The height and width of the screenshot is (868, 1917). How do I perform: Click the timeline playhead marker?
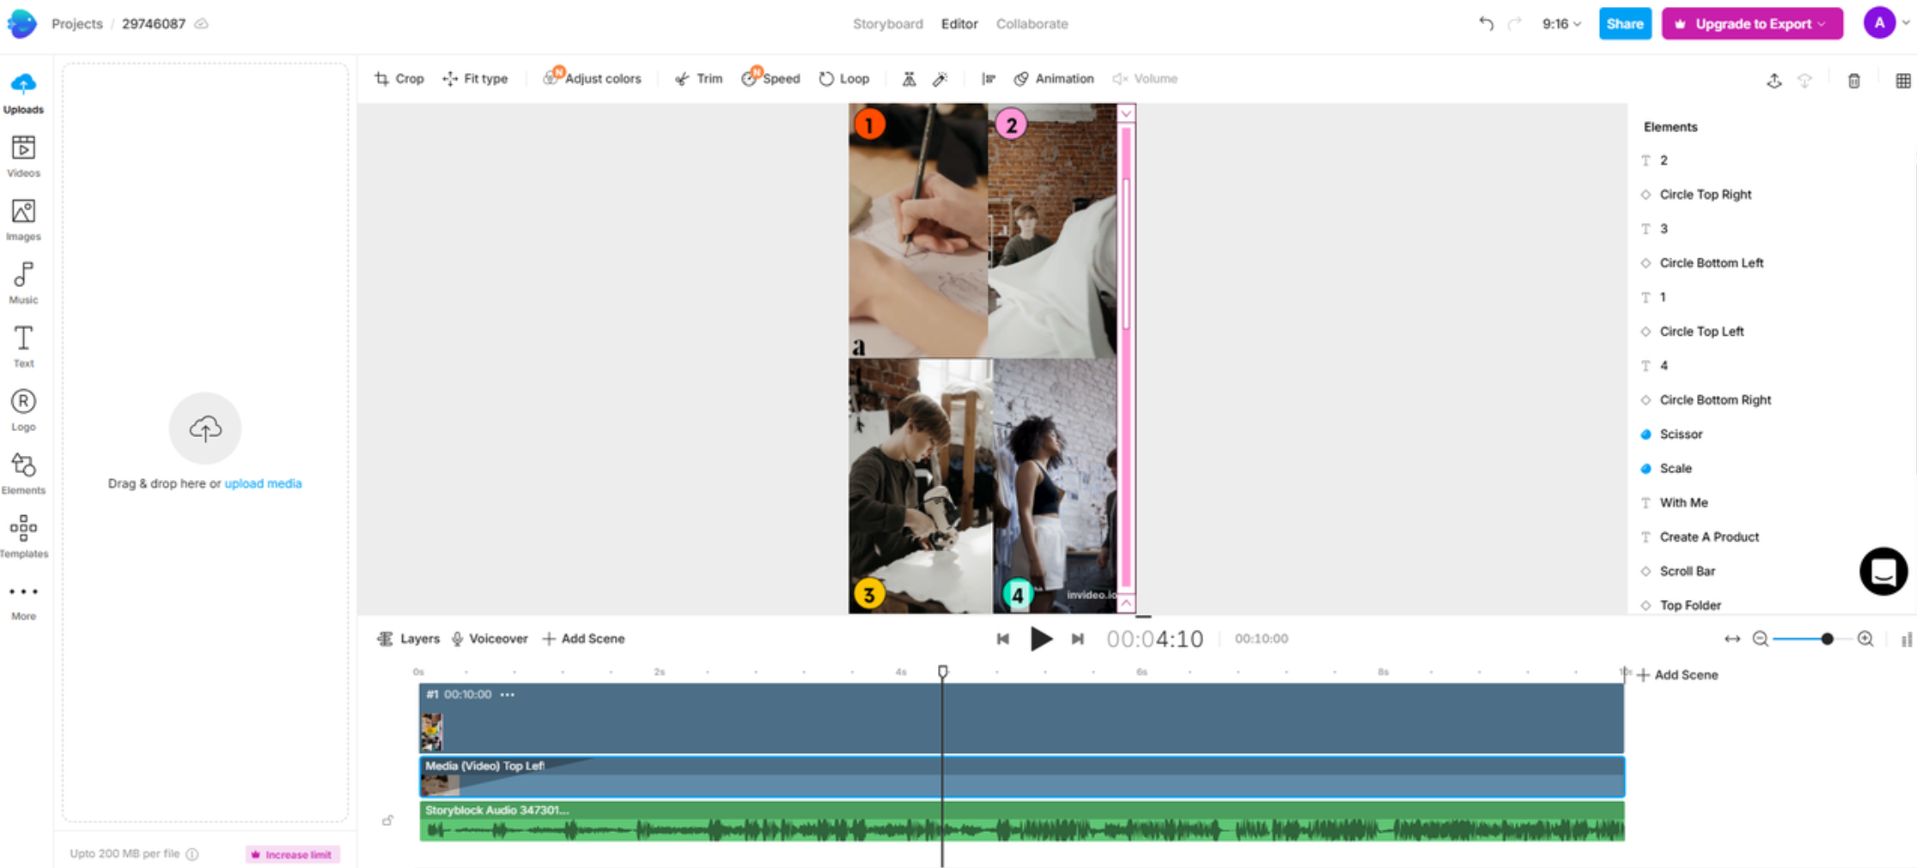pos(942,671)
